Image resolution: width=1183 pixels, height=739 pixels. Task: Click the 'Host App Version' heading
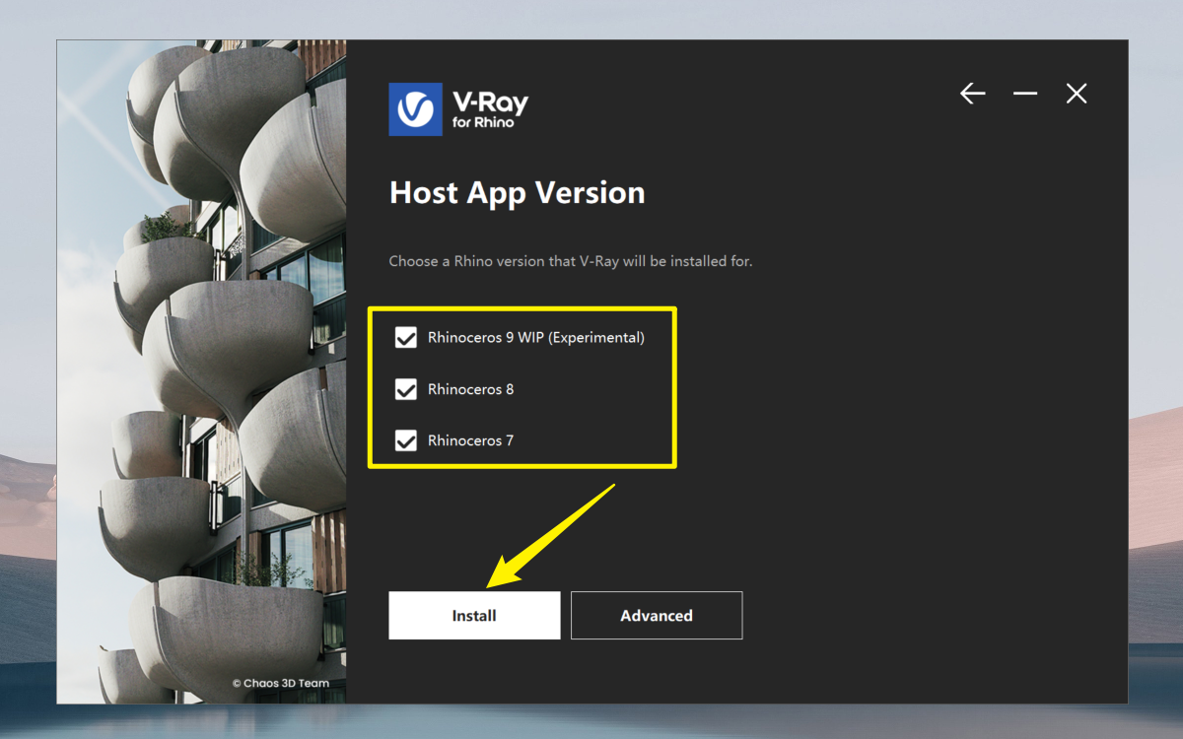tap(517, 193)
